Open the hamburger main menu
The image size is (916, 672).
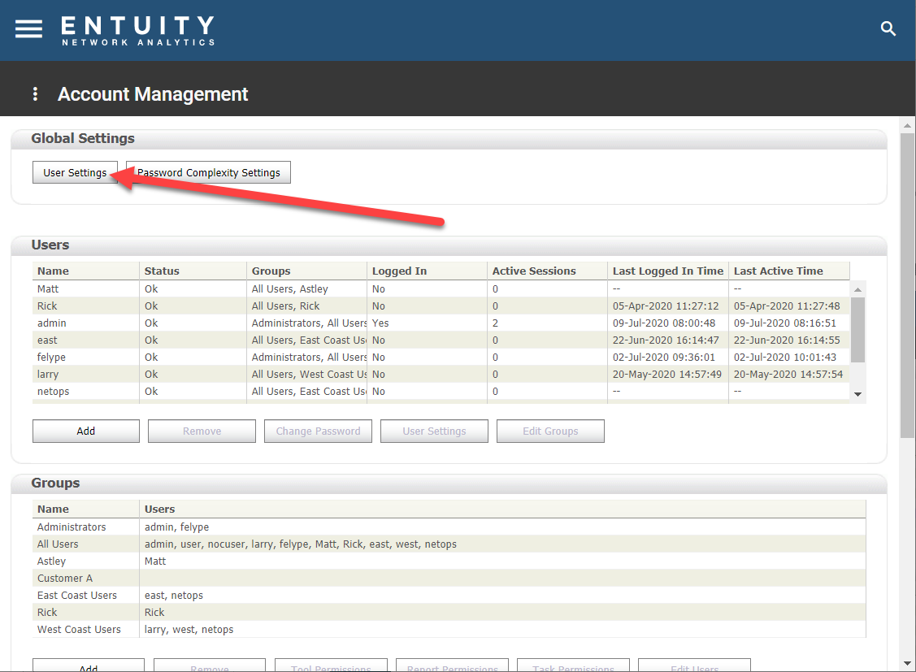(x=28, y=28)
